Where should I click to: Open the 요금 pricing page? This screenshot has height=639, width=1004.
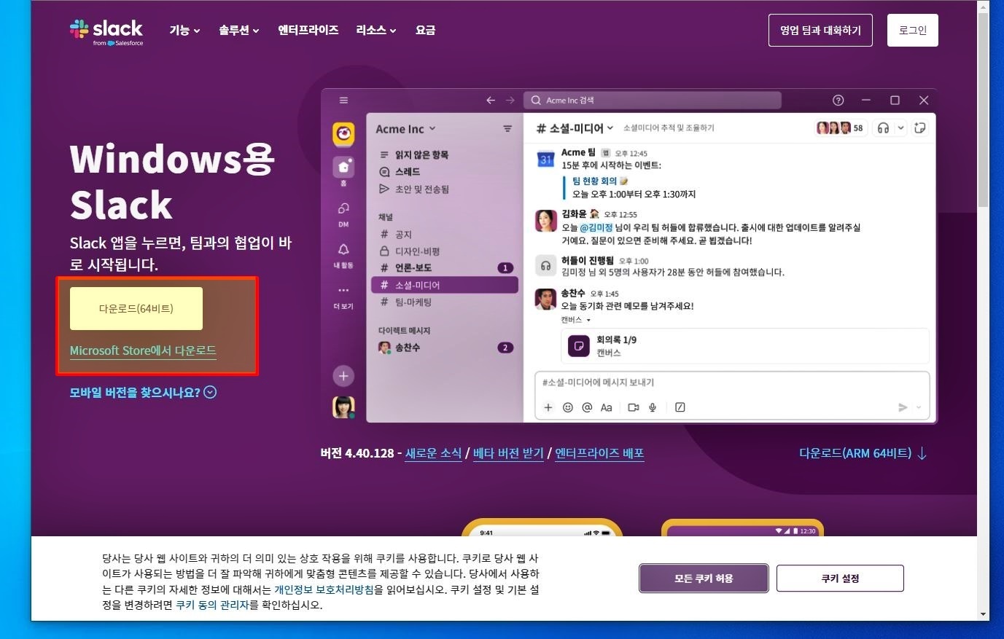point(425,31)
